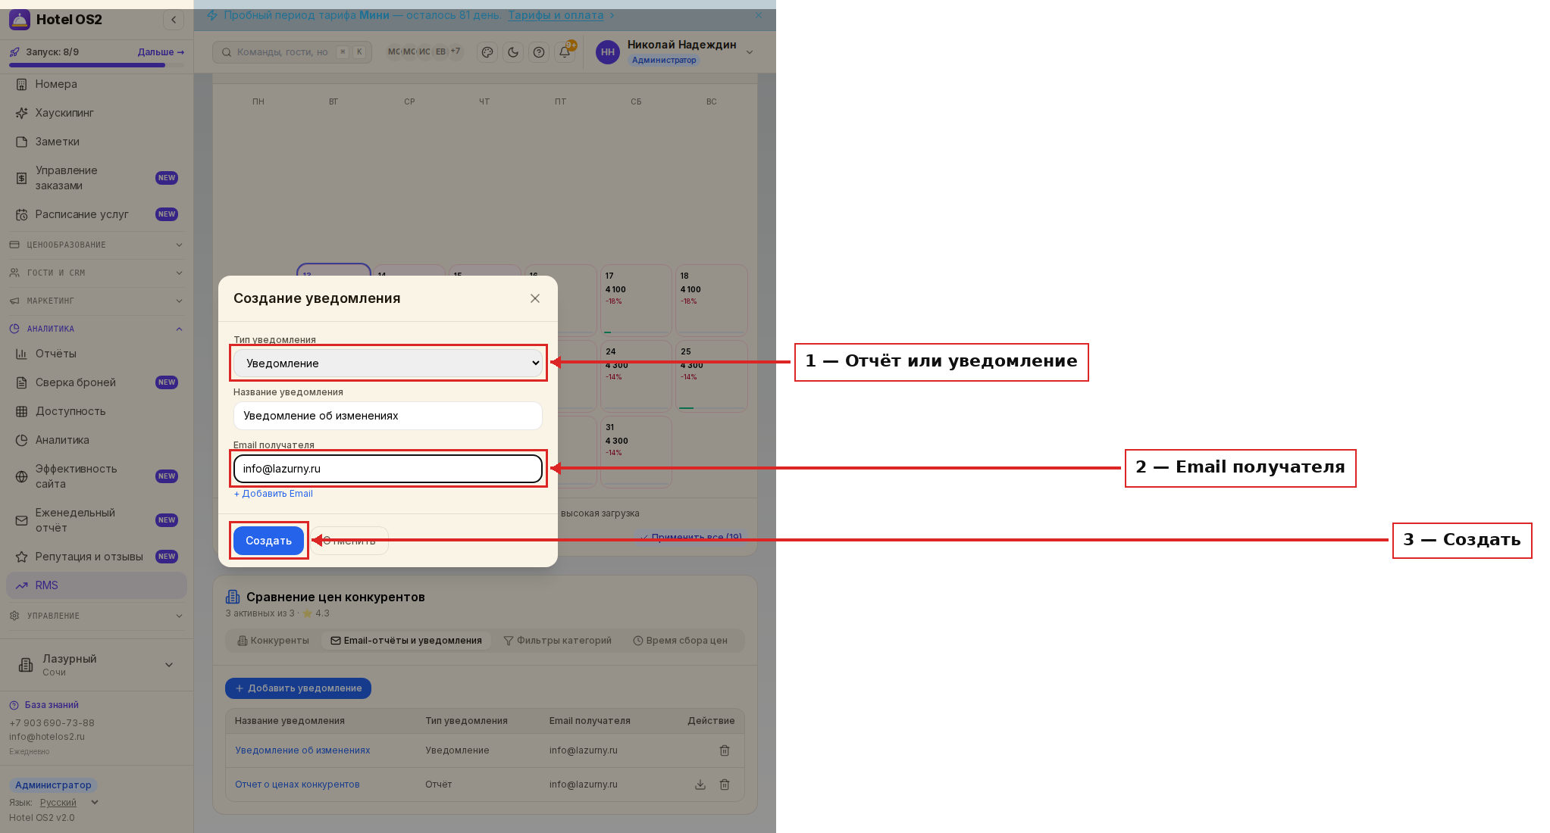Screen dimensions: 1550x833
Task: Expand the Гости и CRM section
Action: [x=96, y=273]
